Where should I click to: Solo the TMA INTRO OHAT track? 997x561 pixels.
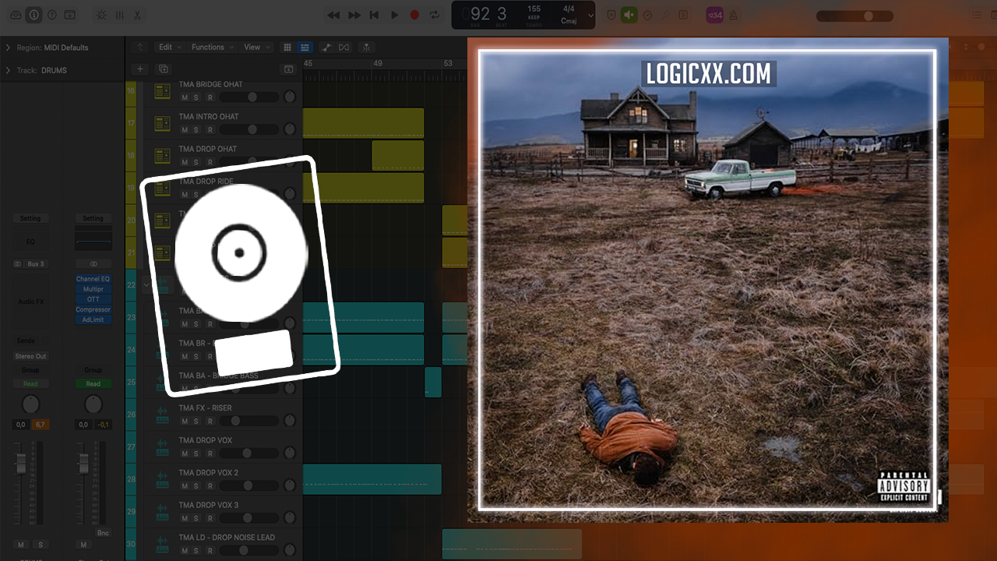[196, 130]
